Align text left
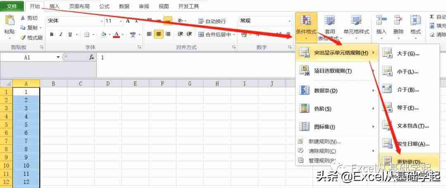 click(x=149, y=34)
